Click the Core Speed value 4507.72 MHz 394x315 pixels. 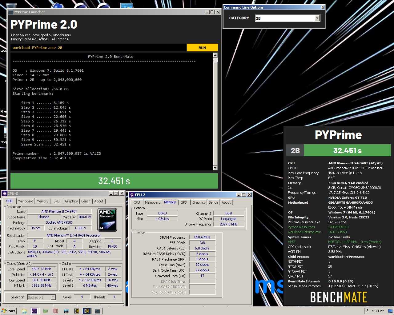pyautogui.click(x=42, y=269)
